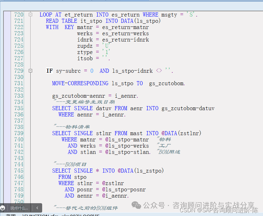Click the 'BOM项目' comment on line 744
The width and height of the screenshot is (263, 216).
(x=76, y=164)
